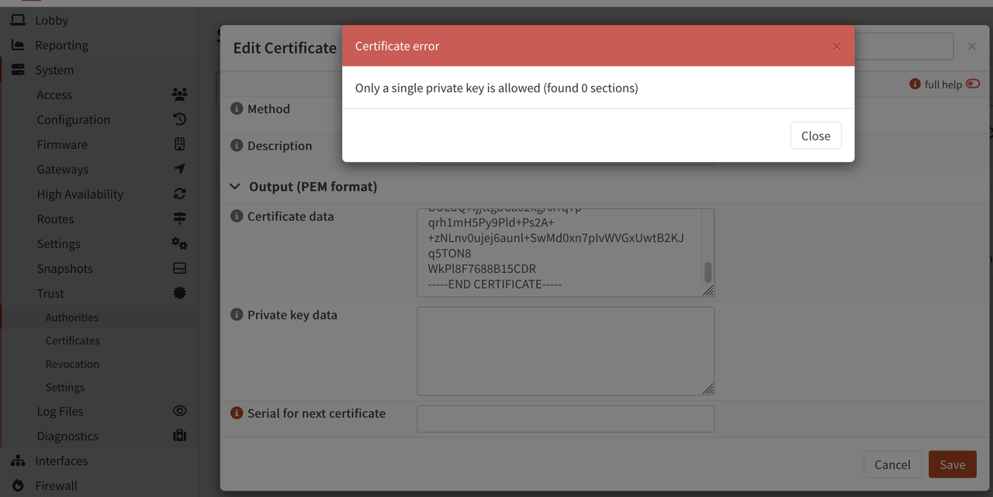Toggle the full help switch
The height and width of the screenshot is (497, 993).
973,84
